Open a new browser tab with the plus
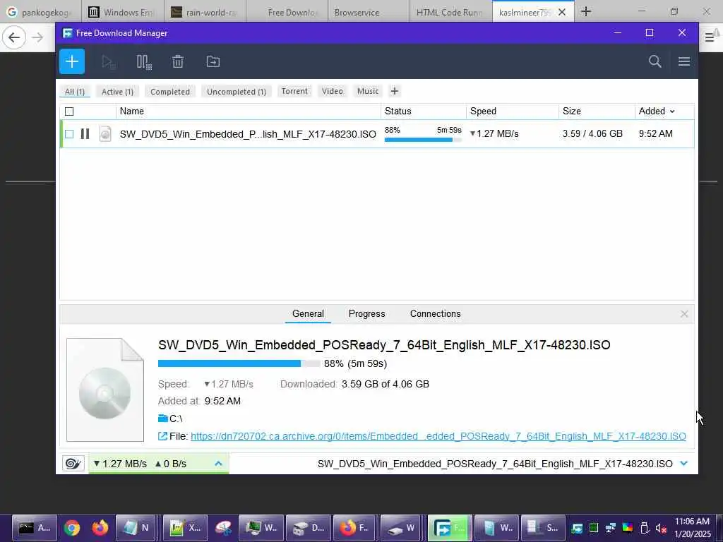This screenshot has height=542, width=723. point(586,11)
